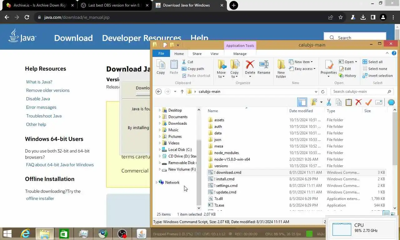Open Internet Explorer from the taskbar
Viewport: 400px width, 240px height.
[25, 234]
